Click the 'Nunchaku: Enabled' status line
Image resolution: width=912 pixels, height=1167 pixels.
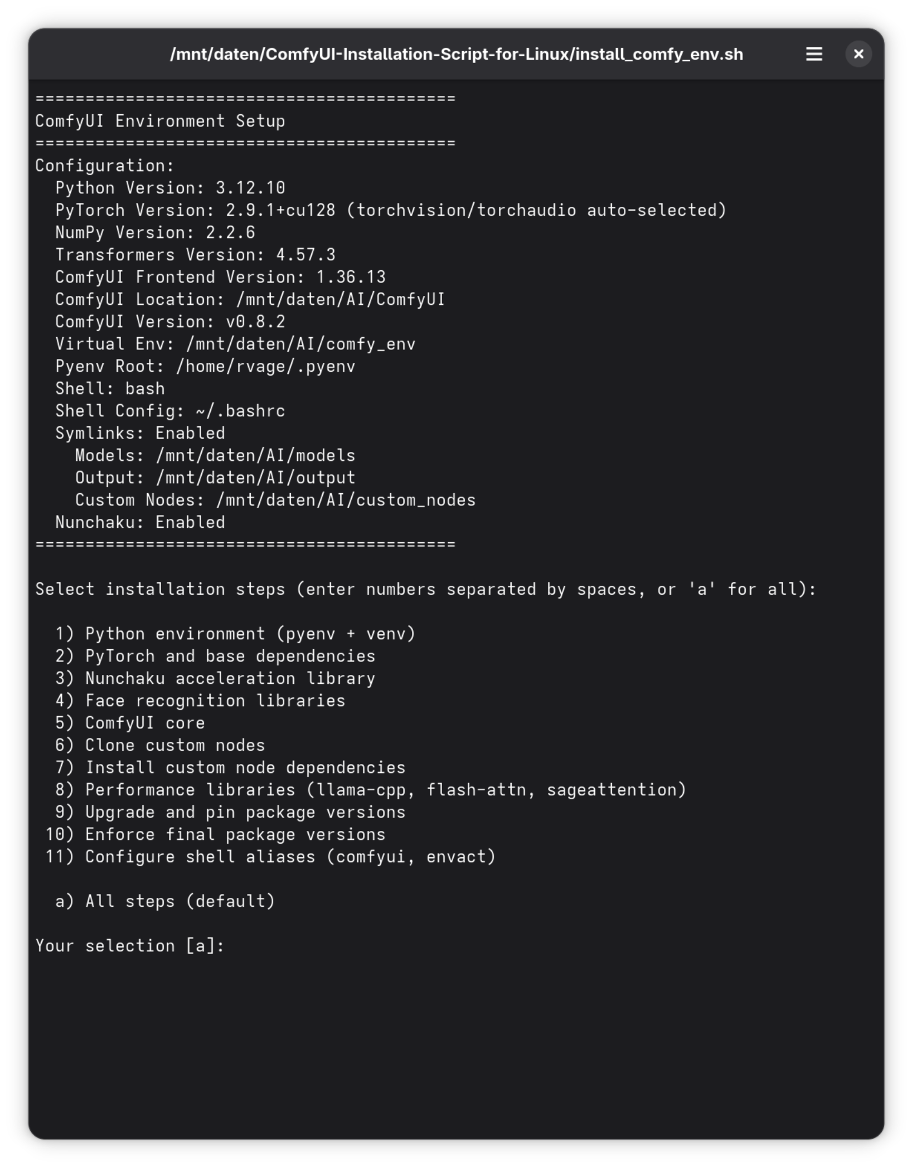140,522
